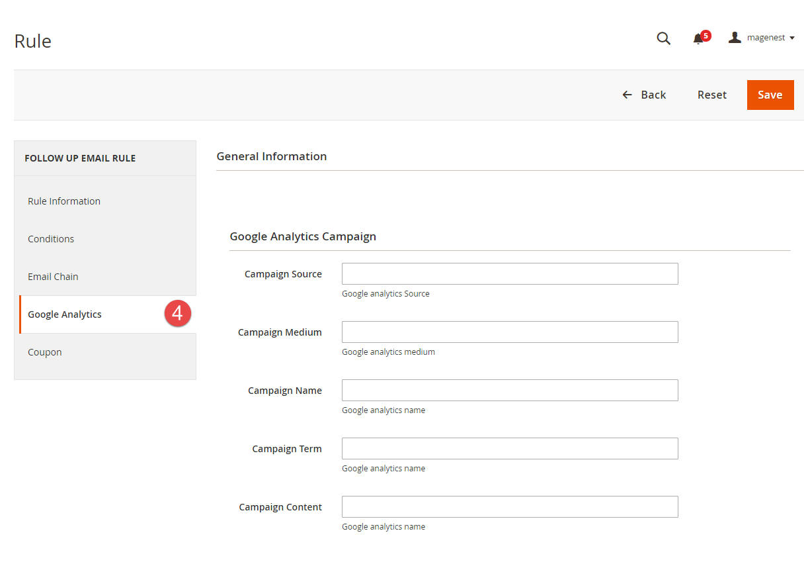Open the notifications bell icon

(698, 39)
